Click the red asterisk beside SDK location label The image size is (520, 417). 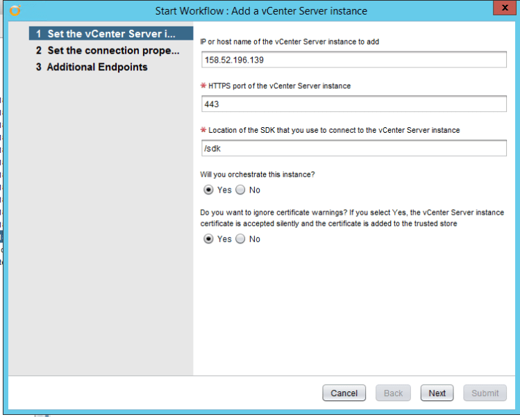click(203, 130)
